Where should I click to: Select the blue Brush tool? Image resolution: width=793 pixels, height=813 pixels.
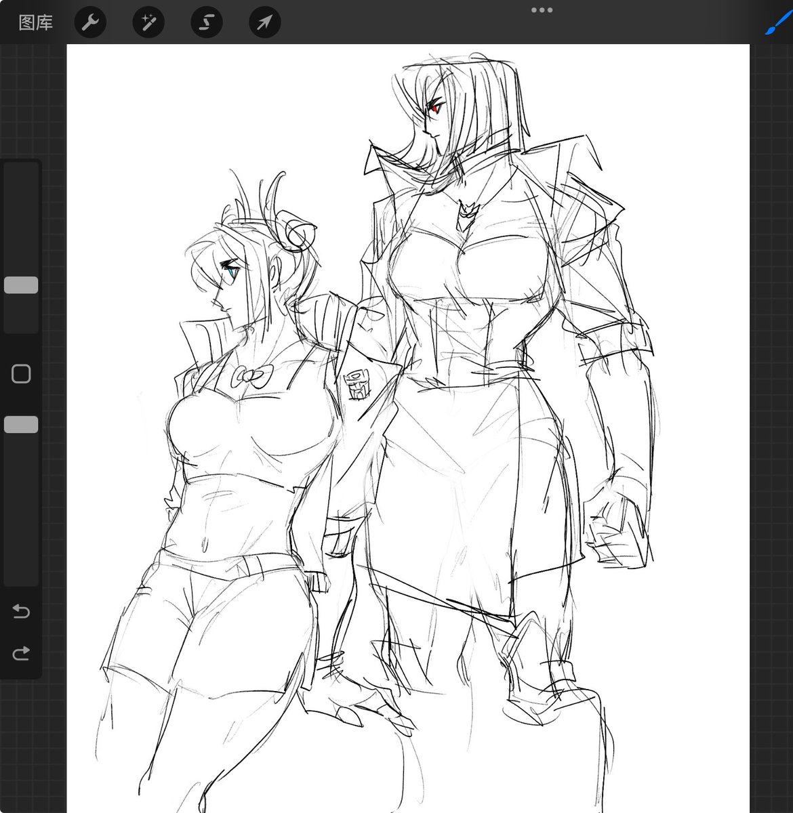pyautogui.click(x=778, y=22)
